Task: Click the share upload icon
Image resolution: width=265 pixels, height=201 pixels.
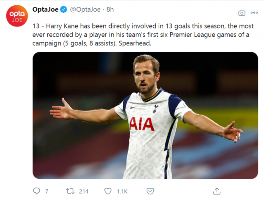Action: pyautogui.click(x=217, y=191)
